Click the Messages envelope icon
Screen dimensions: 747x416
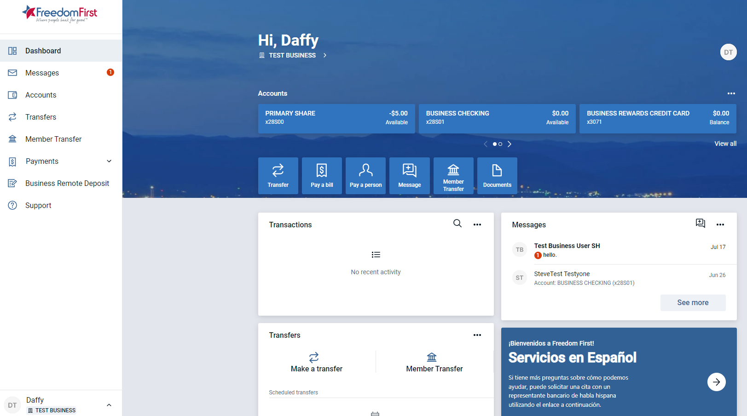coord(12,73)
